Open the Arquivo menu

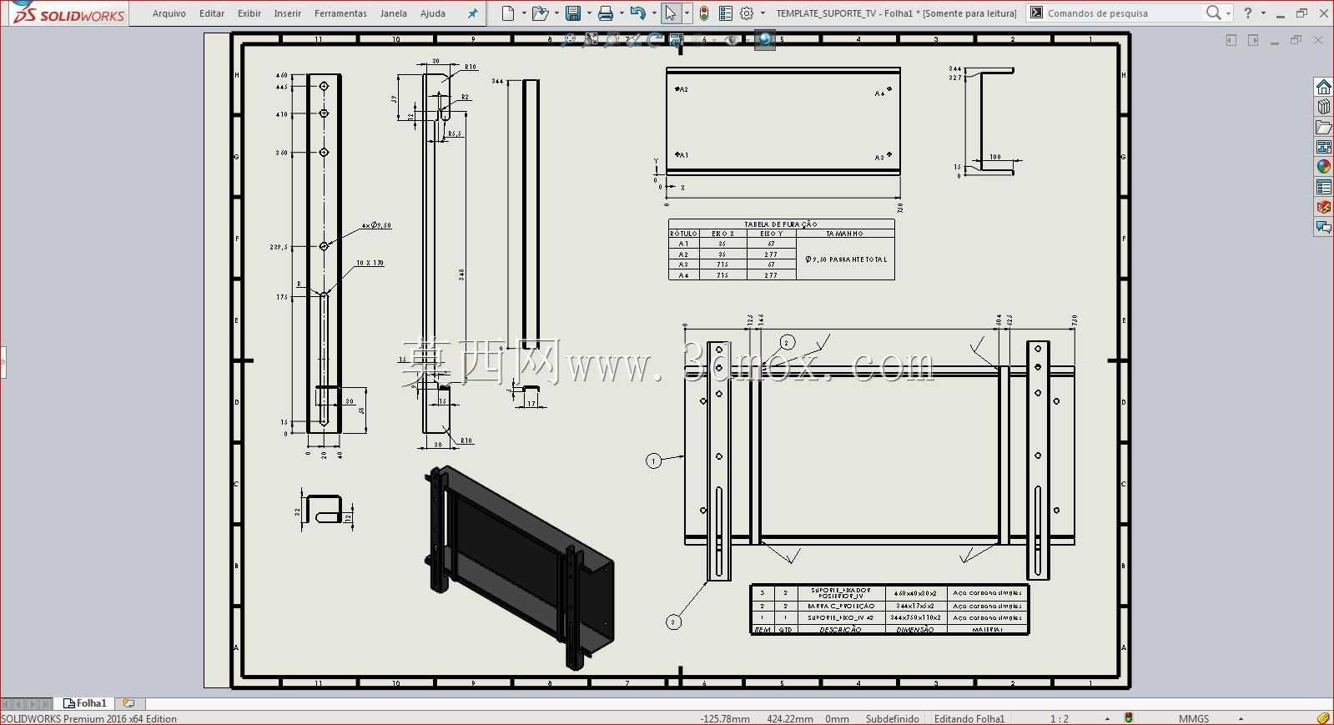(169, 13)
